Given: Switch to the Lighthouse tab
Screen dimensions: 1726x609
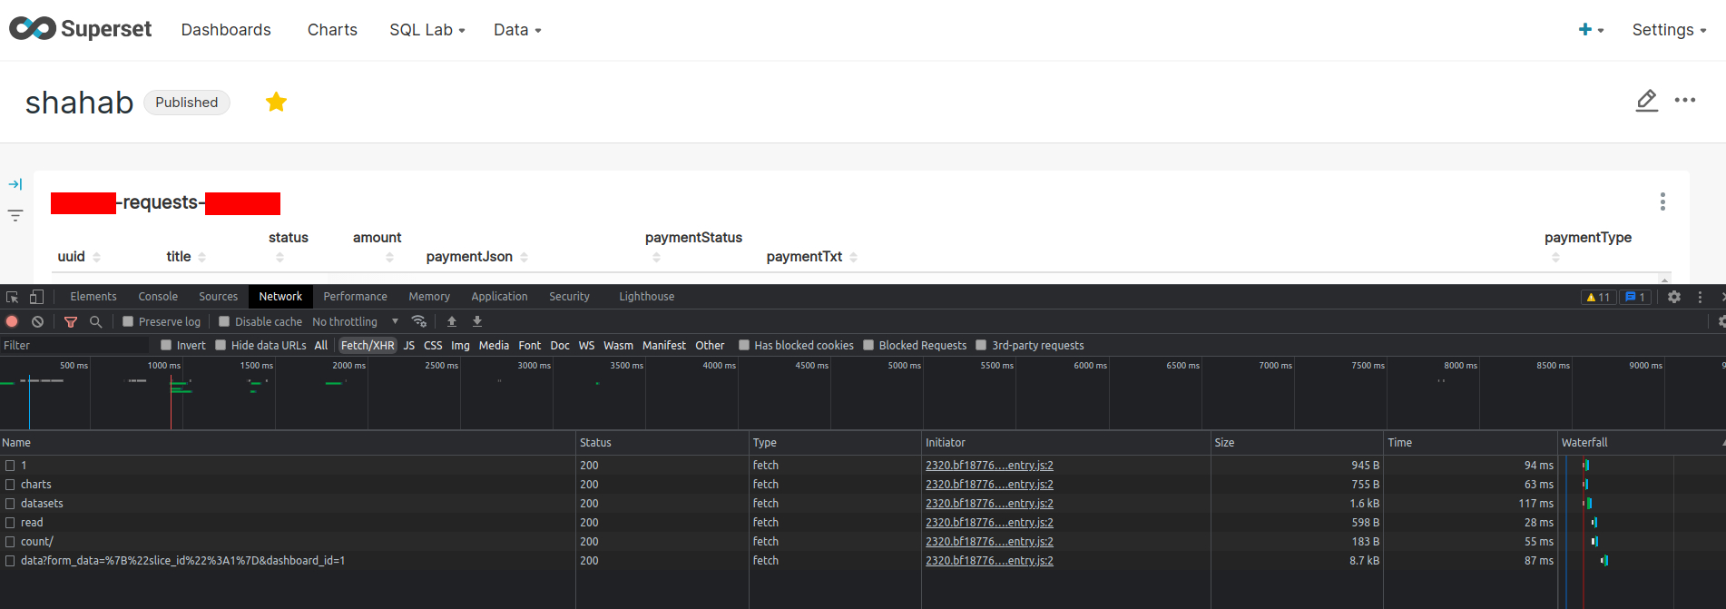Looking at the screenshot, I should pos(647,297).
